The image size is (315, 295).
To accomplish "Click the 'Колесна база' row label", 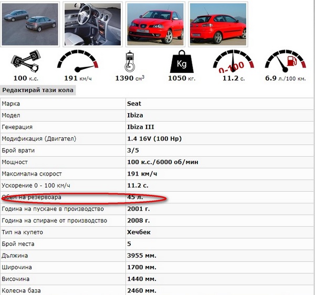I will pyautogui.click(x=21, y=291).
